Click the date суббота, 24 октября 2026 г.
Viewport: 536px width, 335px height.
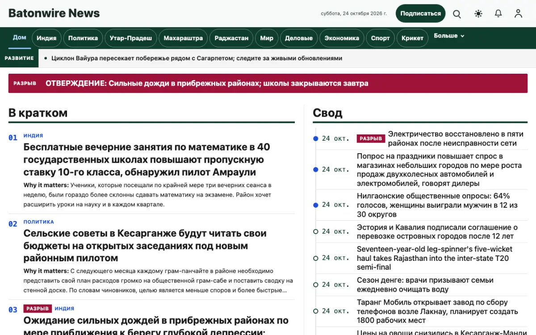coord(354,13)
